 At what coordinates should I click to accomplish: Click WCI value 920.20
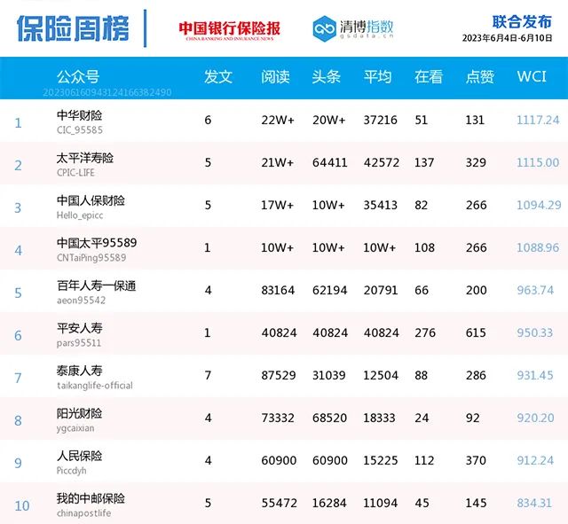coord(535,418)
